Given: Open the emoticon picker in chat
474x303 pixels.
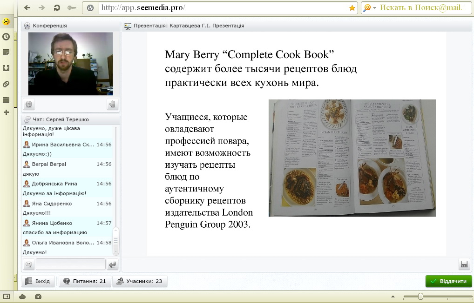Looking at the screenshot, I should coord(29,264).
